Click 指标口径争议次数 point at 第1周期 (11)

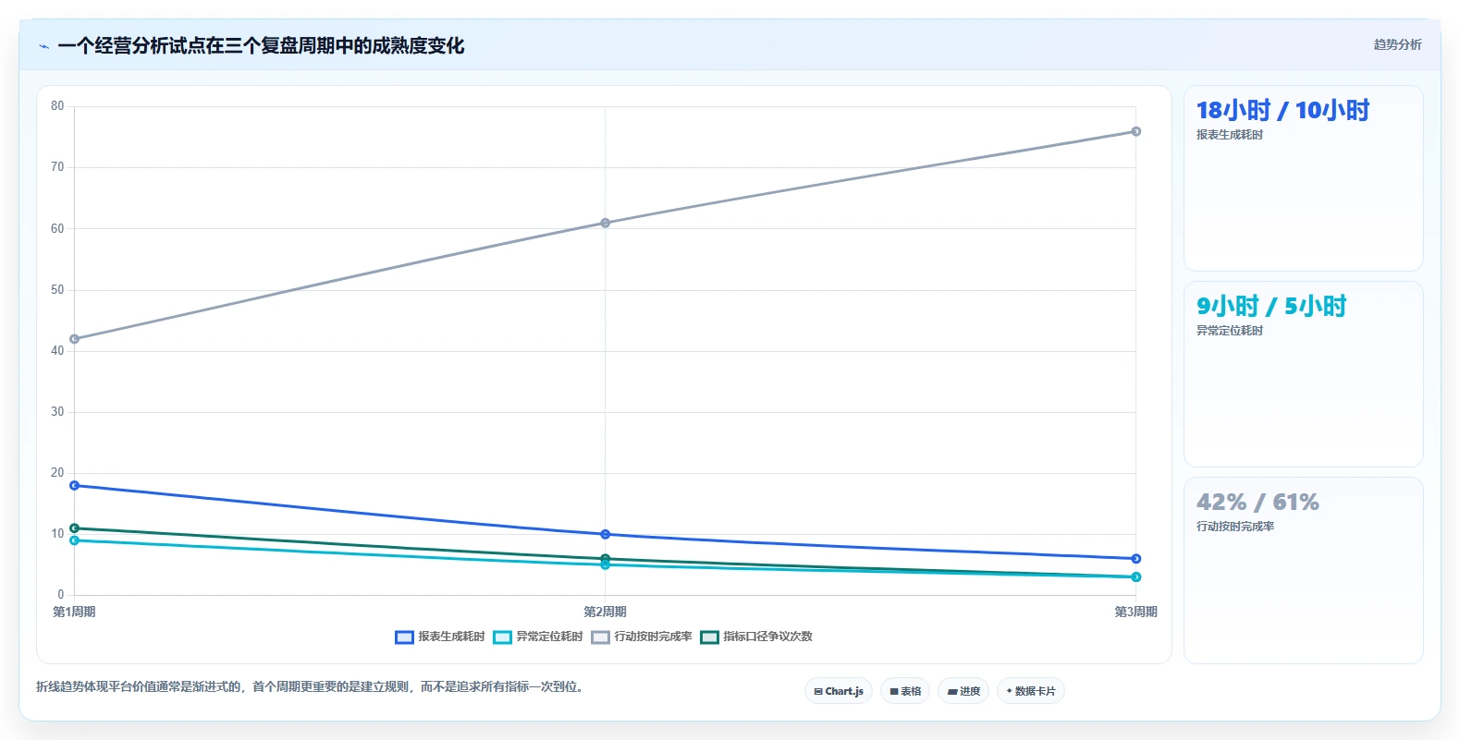click(74, 528)
